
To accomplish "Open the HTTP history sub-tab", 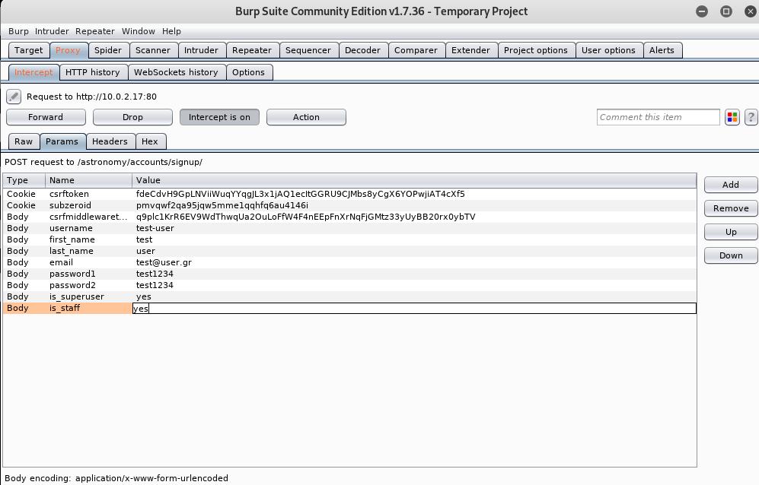I will pos(92,72).
